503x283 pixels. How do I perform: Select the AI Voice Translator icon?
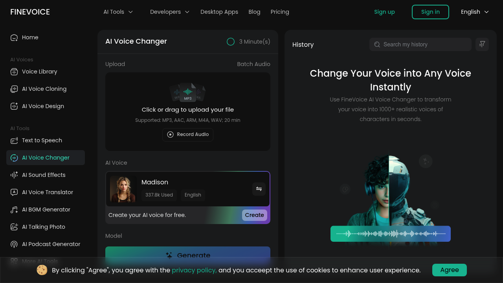pyautogui.click(x=14, y=192)
